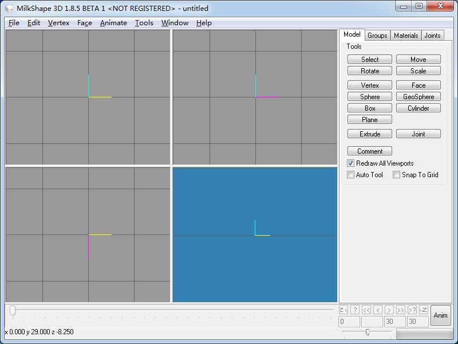The image size is (458, 344).
Task: Click the jump-to-last-frame playback button
Action: [x=423, y=310]
